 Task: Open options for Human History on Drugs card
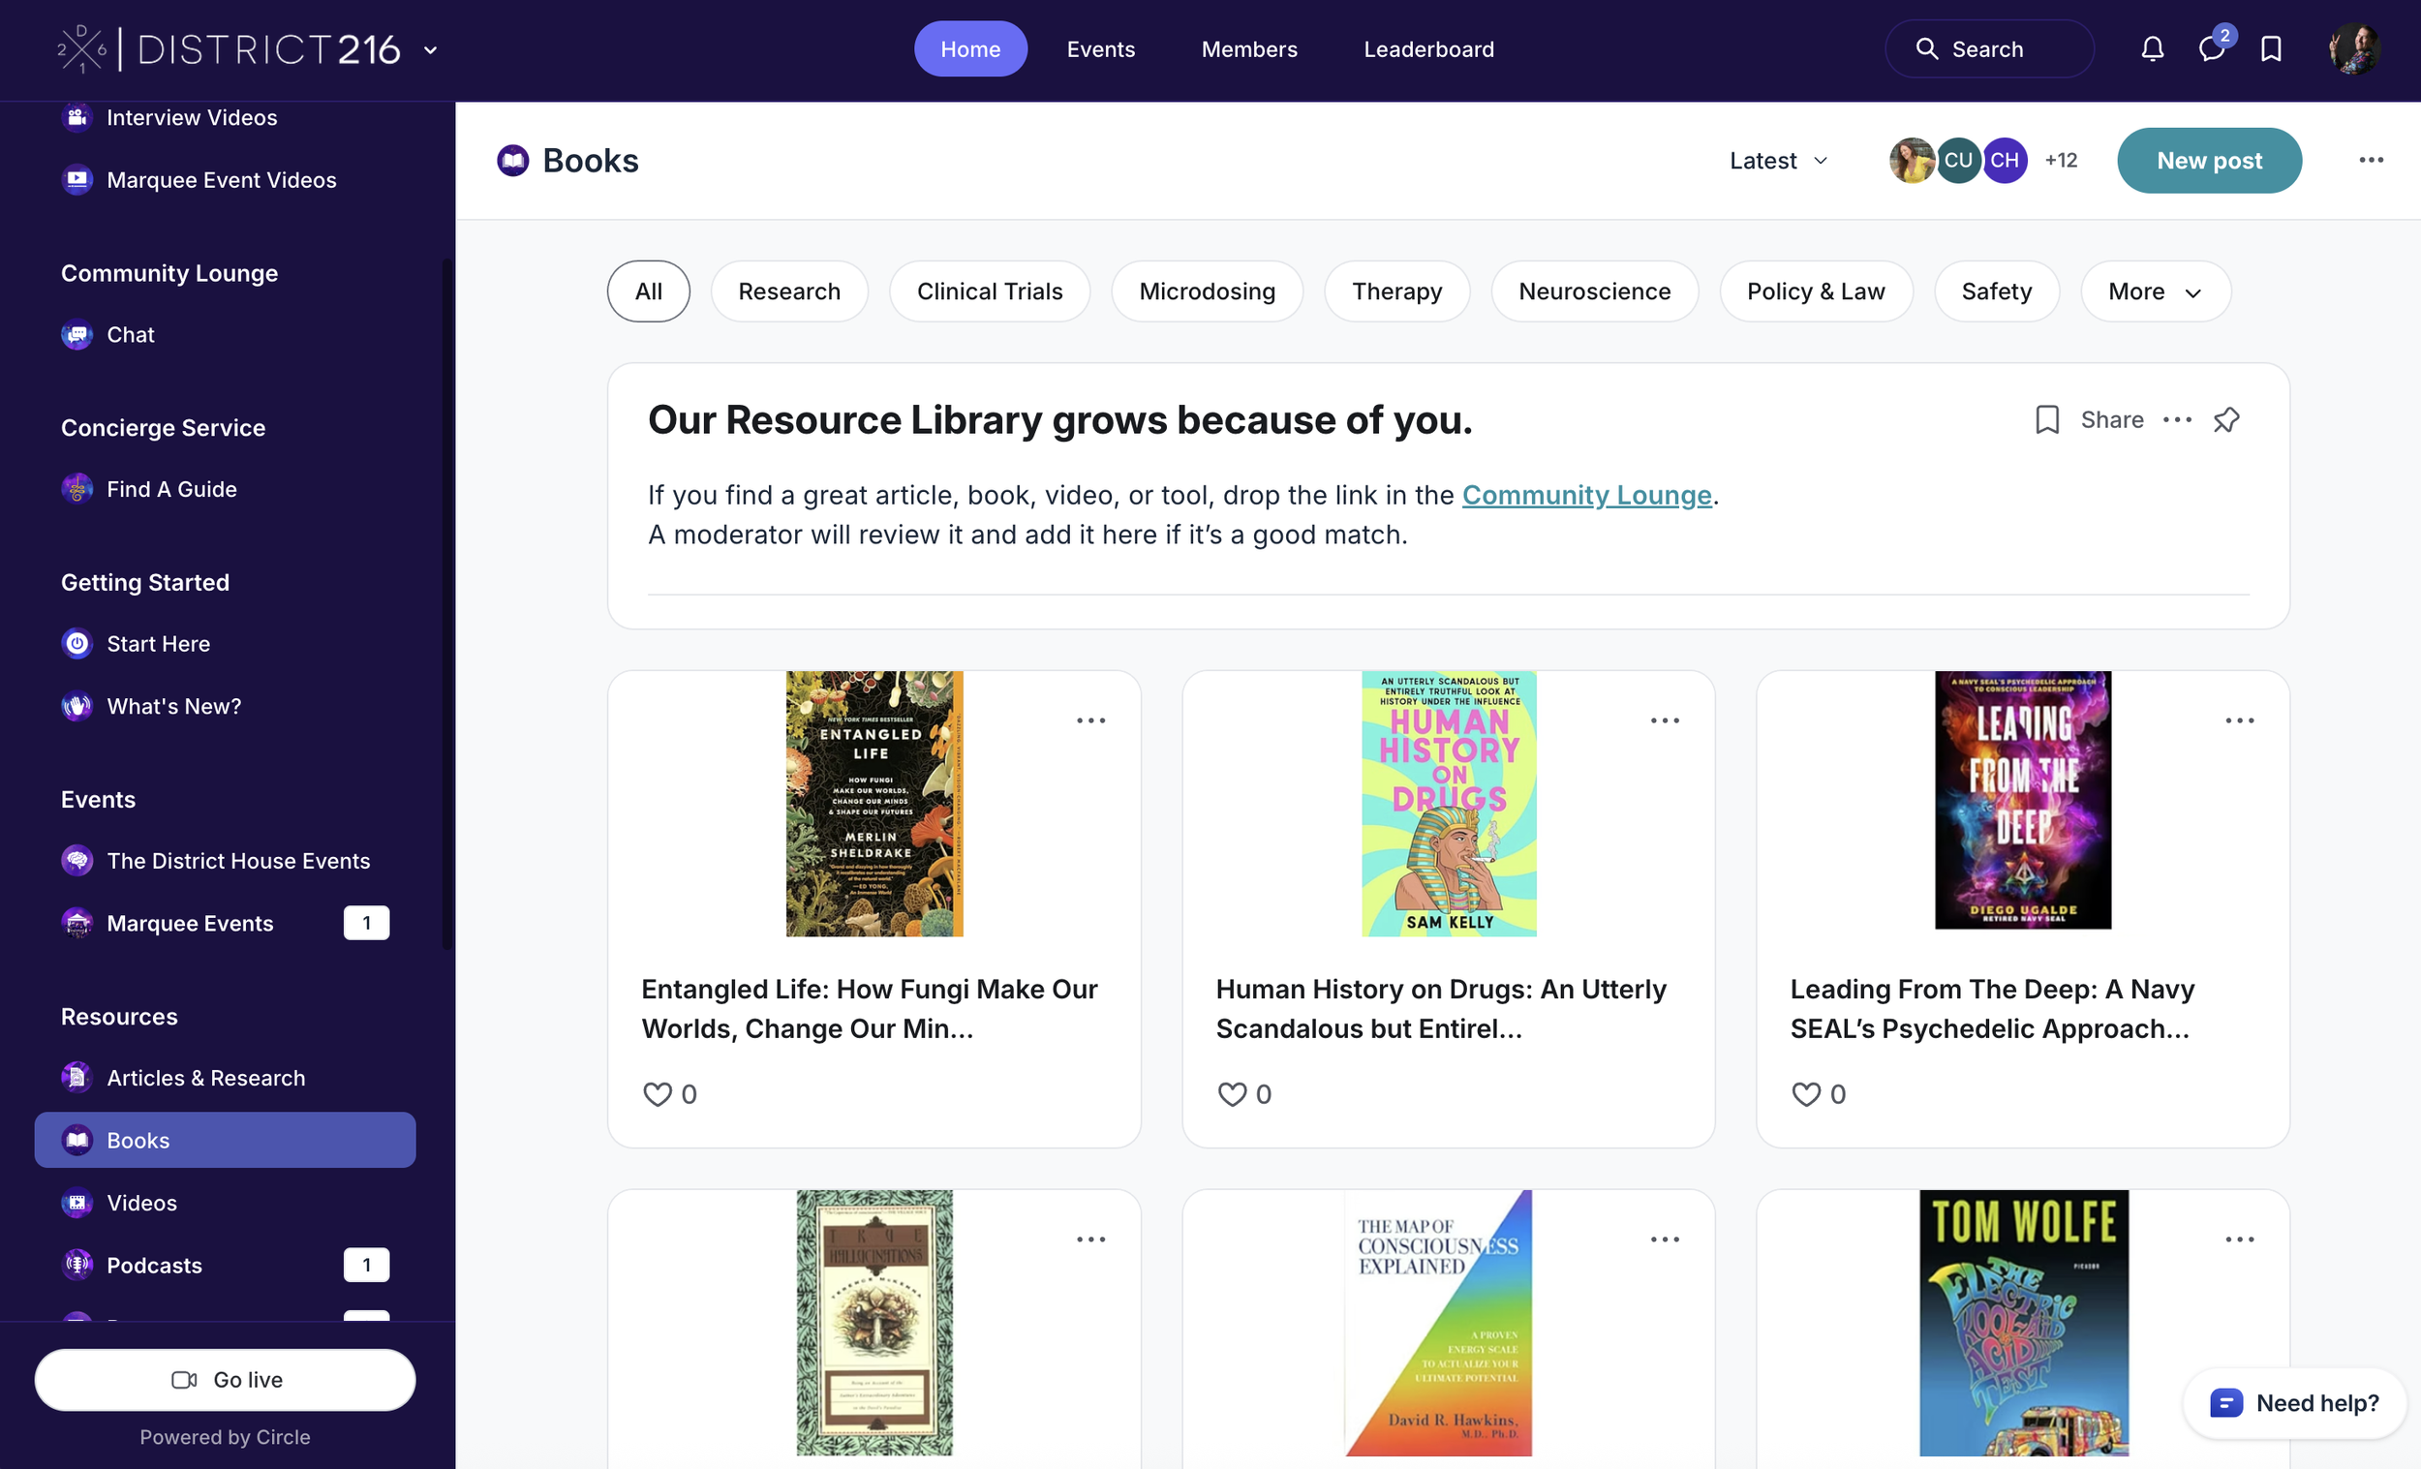(1665, 720)
